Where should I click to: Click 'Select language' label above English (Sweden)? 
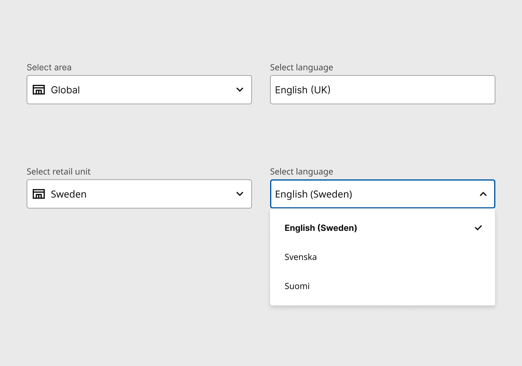[x=302, y=171]
